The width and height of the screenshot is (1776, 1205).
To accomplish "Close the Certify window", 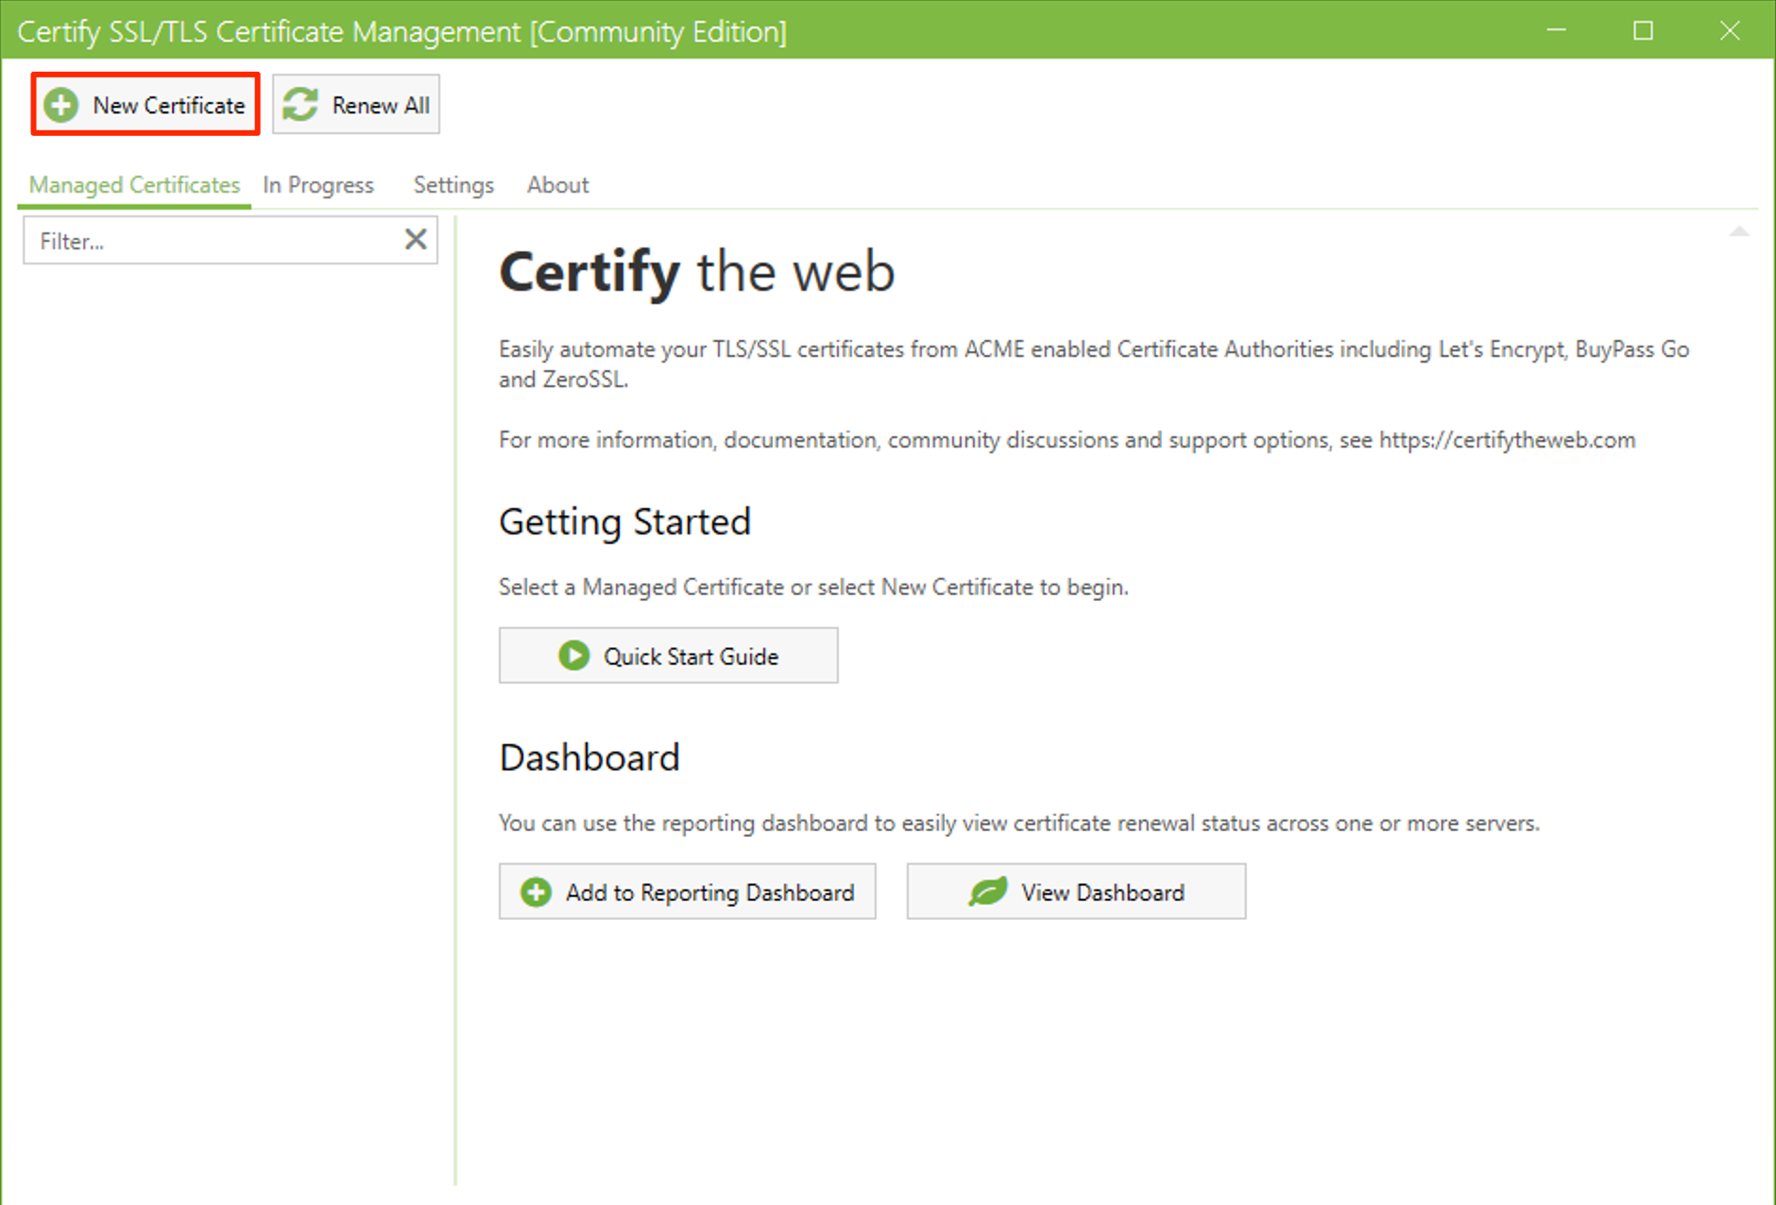I will coord(1730,30).
